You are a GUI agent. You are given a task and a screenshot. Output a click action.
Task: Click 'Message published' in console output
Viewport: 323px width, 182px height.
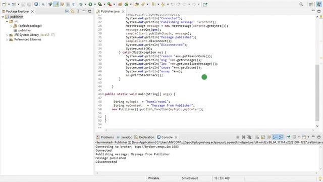click(x=111, y=158)
